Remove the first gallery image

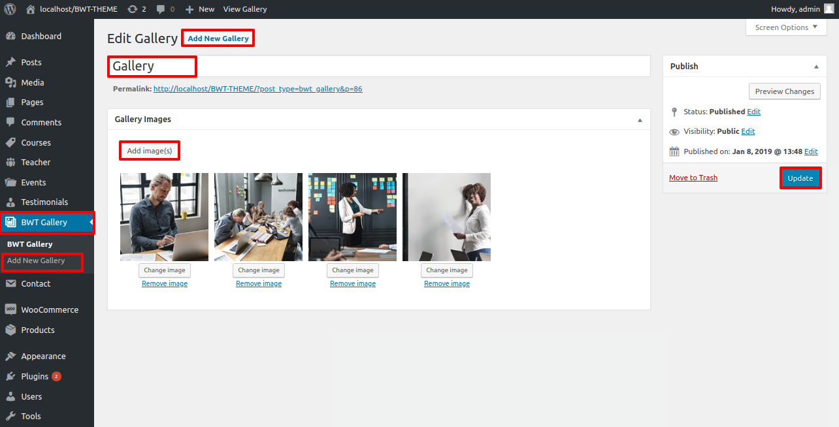(x=165, y=283)
